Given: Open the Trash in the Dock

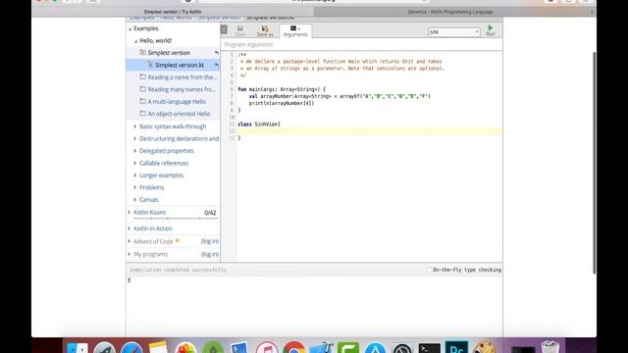Looking at the screenshot, I should click(x=550, y=347).
